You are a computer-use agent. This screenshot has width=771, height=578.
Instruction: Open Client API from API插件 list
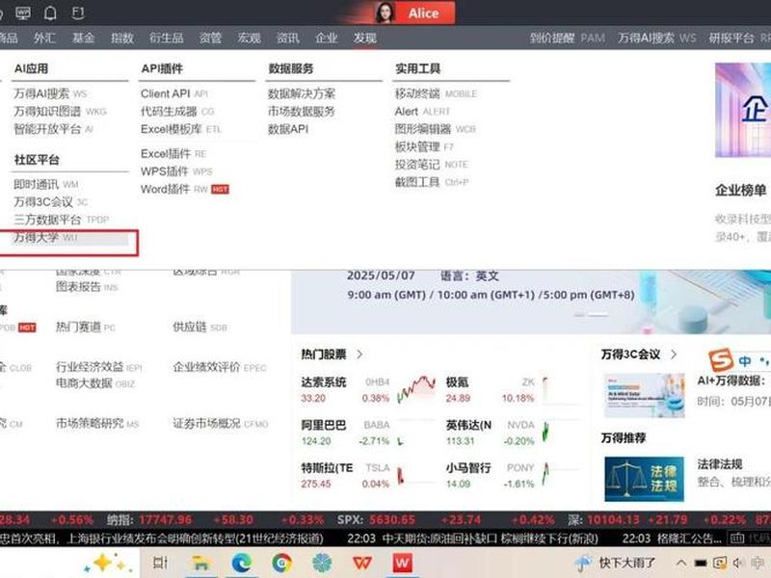click(x=174, y=93)
